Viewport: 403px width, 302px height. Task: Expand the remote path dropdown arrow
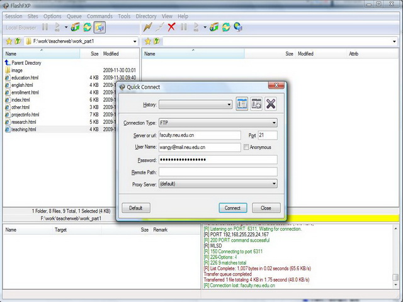click(x=395, y=42)
